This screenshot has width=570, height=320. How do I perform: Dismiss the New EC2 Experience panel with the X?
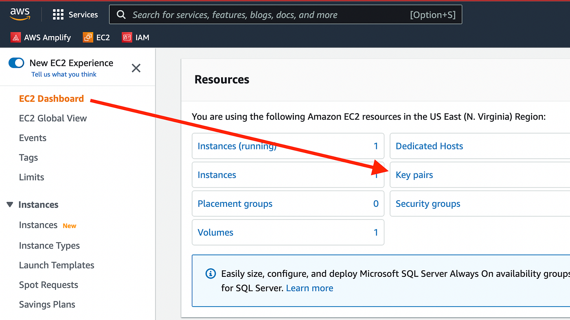[x=136, y=68]
